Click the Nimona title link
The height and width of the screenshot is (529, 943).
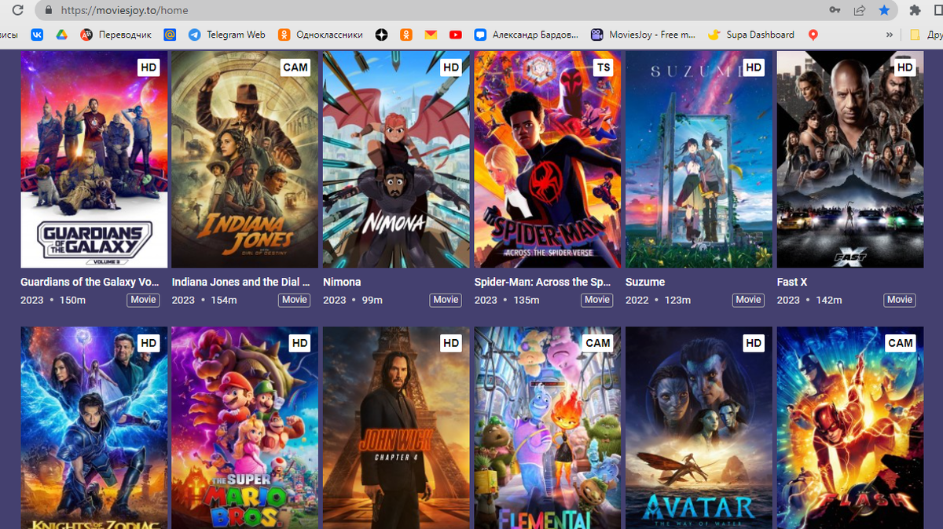point(342,282)
